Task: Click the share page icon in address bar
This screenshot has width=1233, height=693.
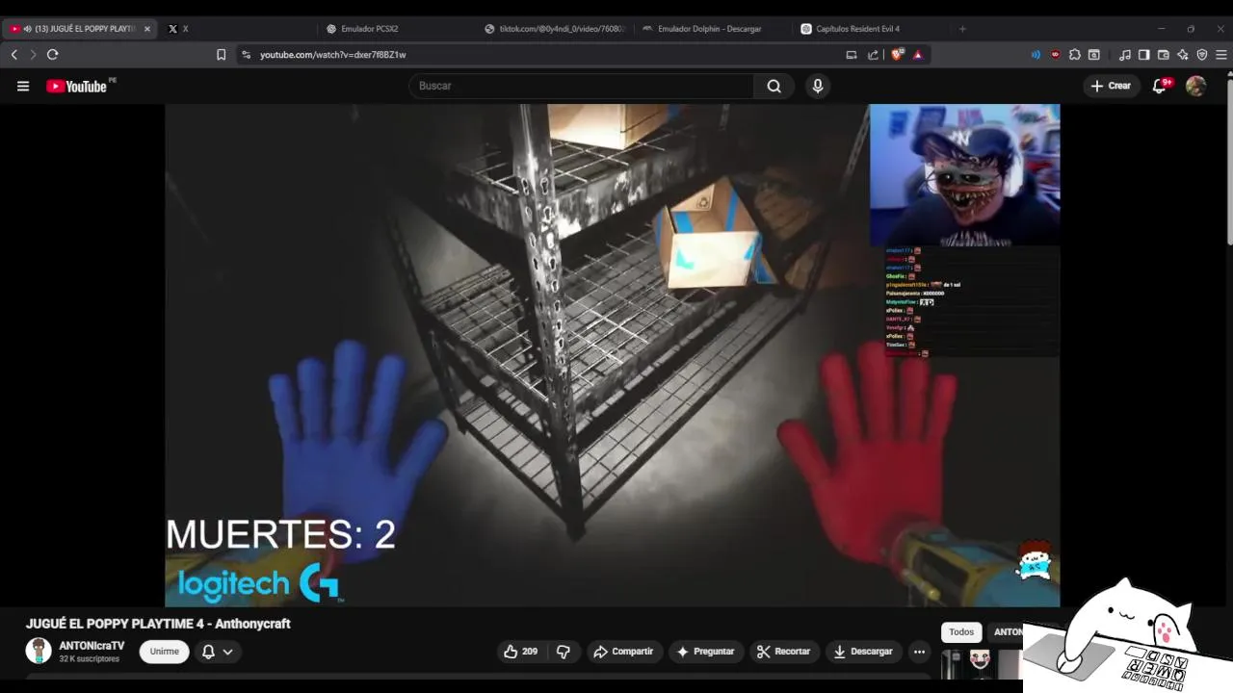Action: 874,55
